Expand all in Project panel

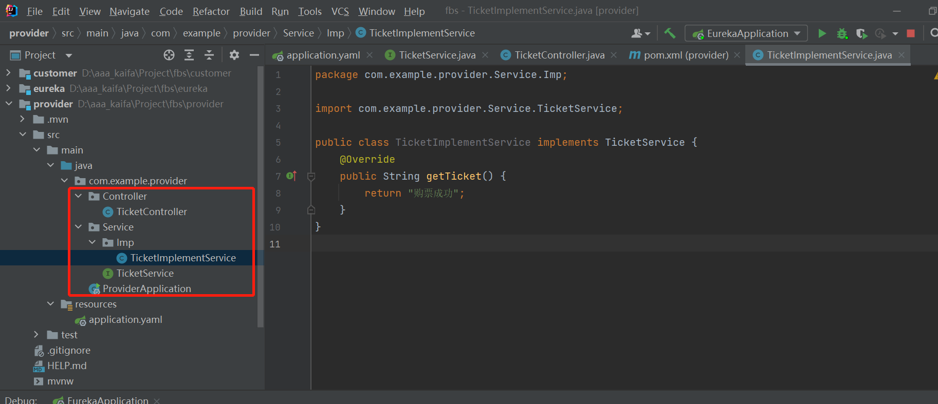pyautogui.click(x=189, y=55)
